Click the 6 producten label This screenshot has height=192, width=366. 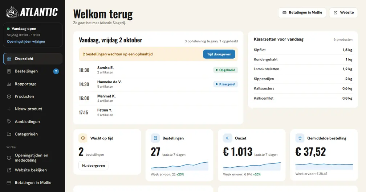pos(343,39)
